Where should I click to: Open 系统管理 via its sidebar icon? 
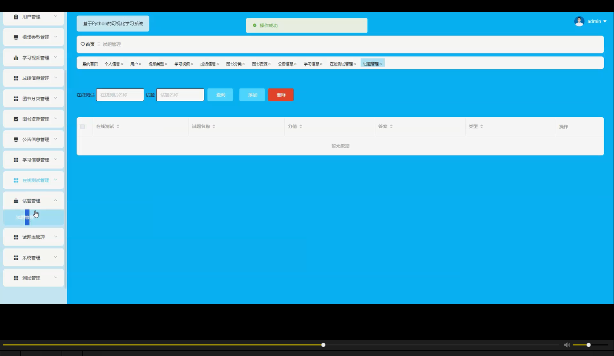[15, 257]
